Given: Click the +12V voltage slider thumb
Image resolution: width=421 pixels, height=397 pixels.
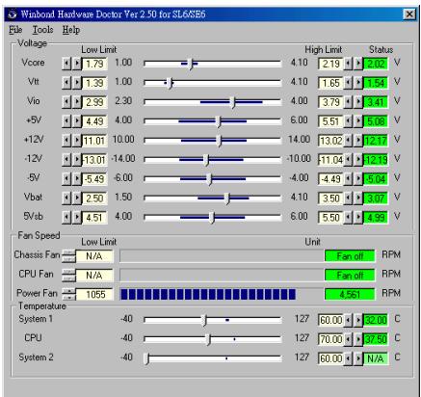Looking at the screenshot, I should pos(219,141).
